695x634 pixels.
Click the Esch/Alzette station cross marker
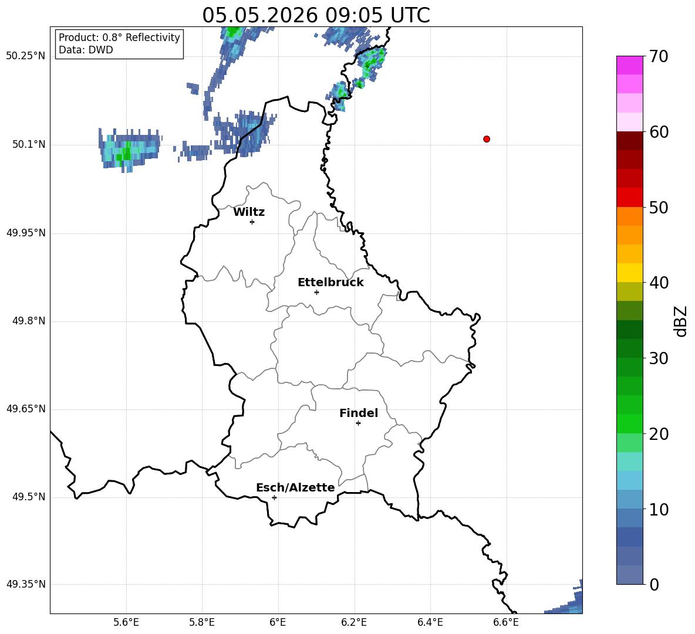[x=274, y=497]
